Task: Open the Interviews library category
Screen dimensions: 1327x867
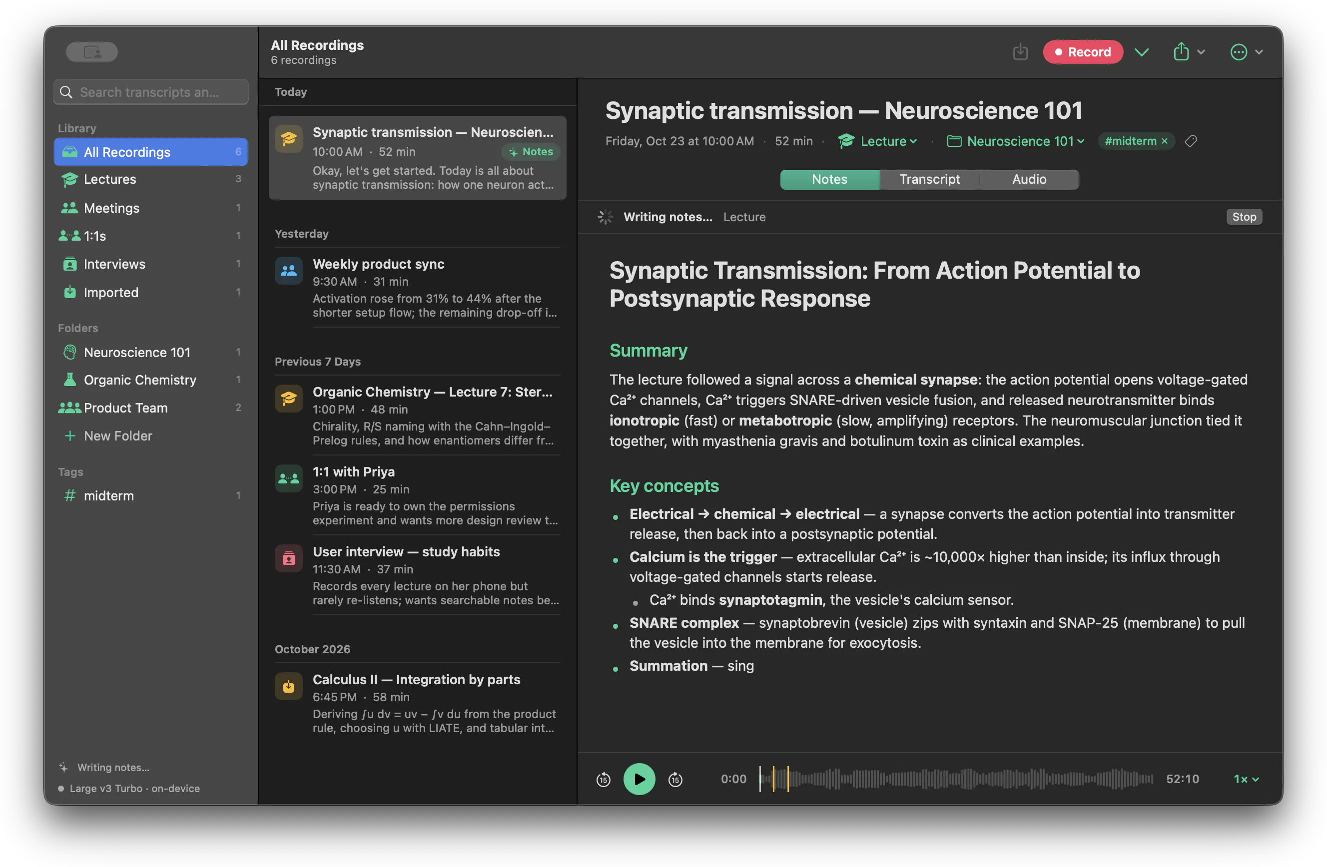Action: coord(150,264)
